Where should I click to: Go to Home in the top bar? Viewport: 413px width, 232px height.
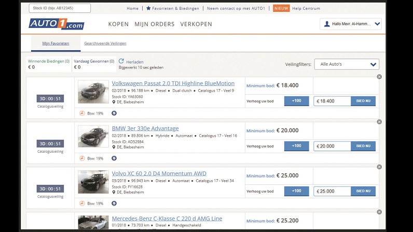pos(132,8)
